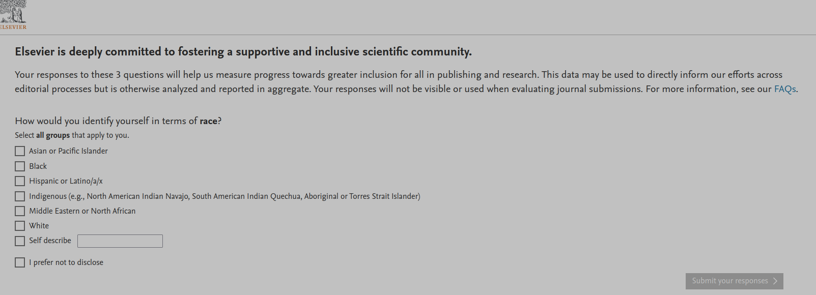This screenshot has width=816, height=295.
Task: Click the 'Middle Eastern or North African' label text
Action: click(82, 211)
